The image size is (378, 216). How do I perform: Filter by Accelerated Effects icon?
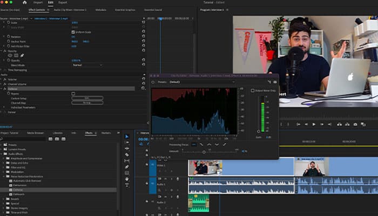point(50,139)
